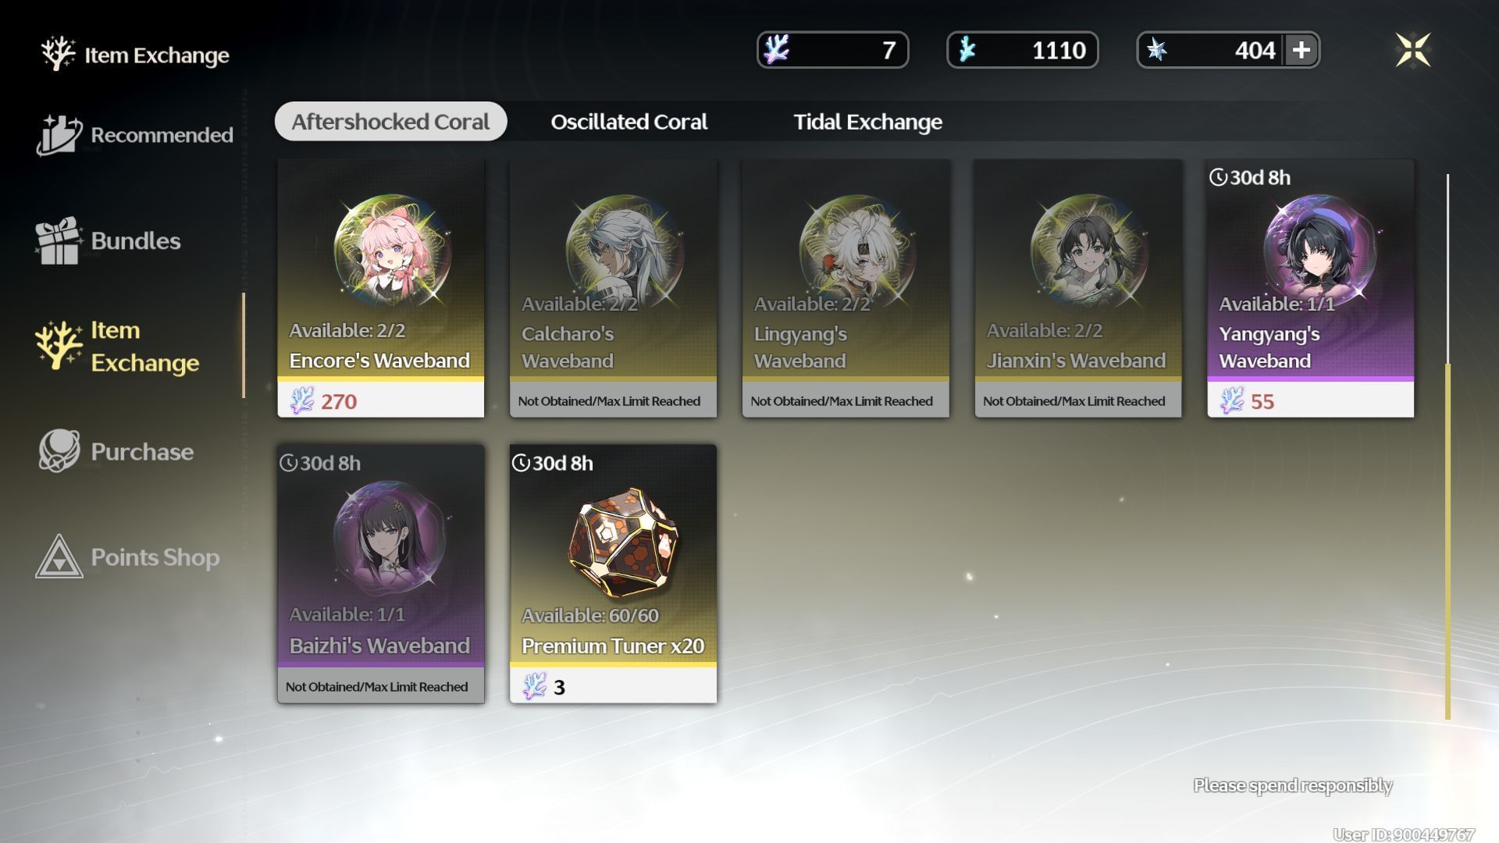Screen dimensions: 1499x843
Task: Select Baizhi's Waveband card
Action: point(381,574)
